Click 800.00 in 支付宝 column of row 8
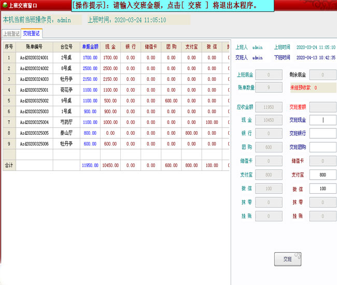Screen dimensions: 337x285 click(x=191, y=133)
